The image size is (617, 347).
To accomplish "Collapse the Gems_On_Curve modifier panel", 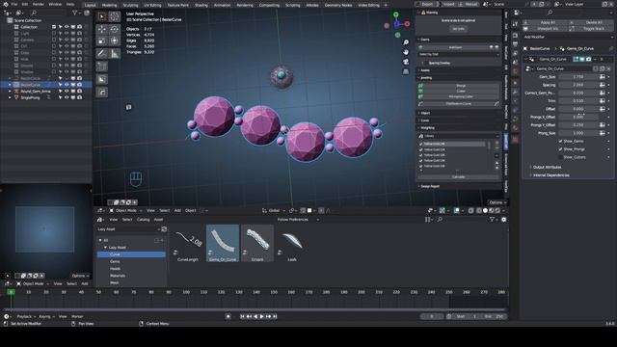I will tap(525, 59).
